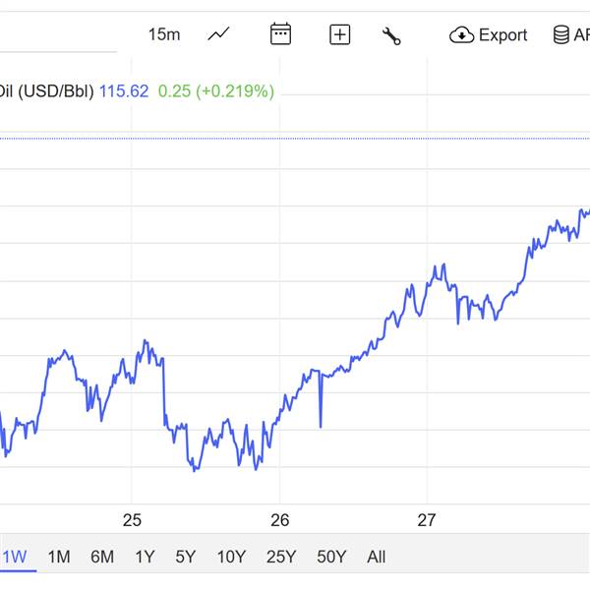The width and height of the screenshot is (590, 590).
Task: Show the 1Y time range
Action: [145, 557]
